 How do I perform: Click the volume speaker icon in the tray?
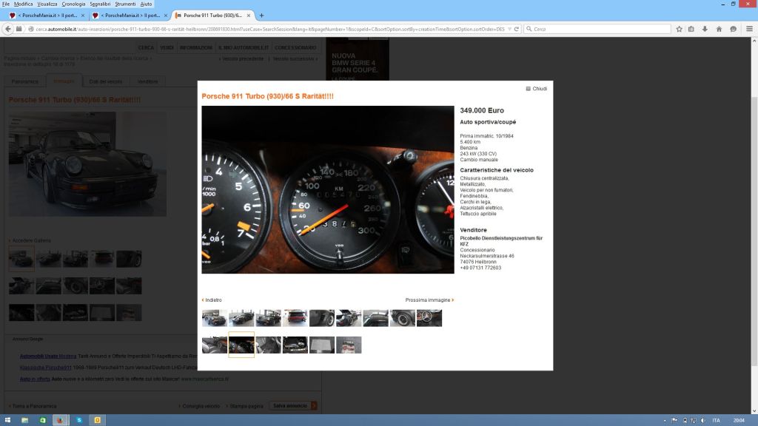point(703,420)
